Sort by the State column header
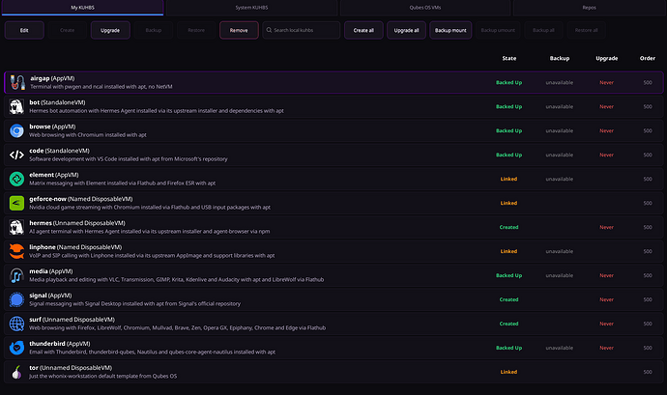The height and width of the screenshot is (395, 667). (x=508, y=58)
